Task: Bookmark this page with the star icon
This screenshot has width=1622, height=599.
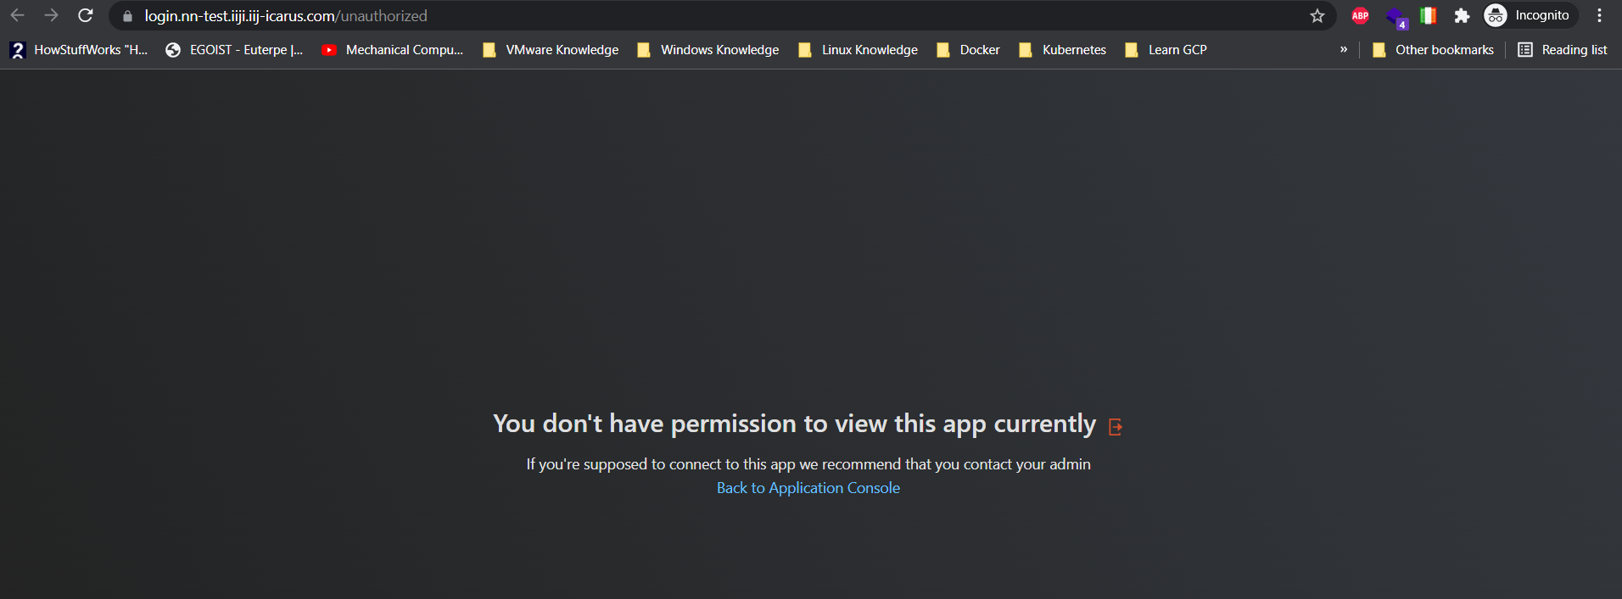Action: [1317, 16]
